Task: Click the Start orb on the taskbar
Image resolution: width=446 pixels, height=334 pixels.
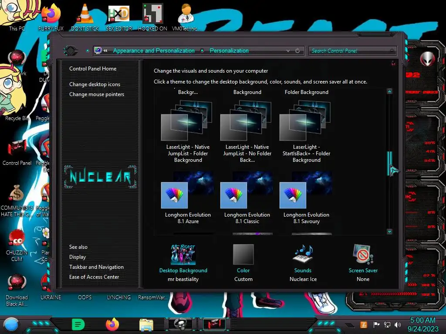Action: tap(11, 324)
